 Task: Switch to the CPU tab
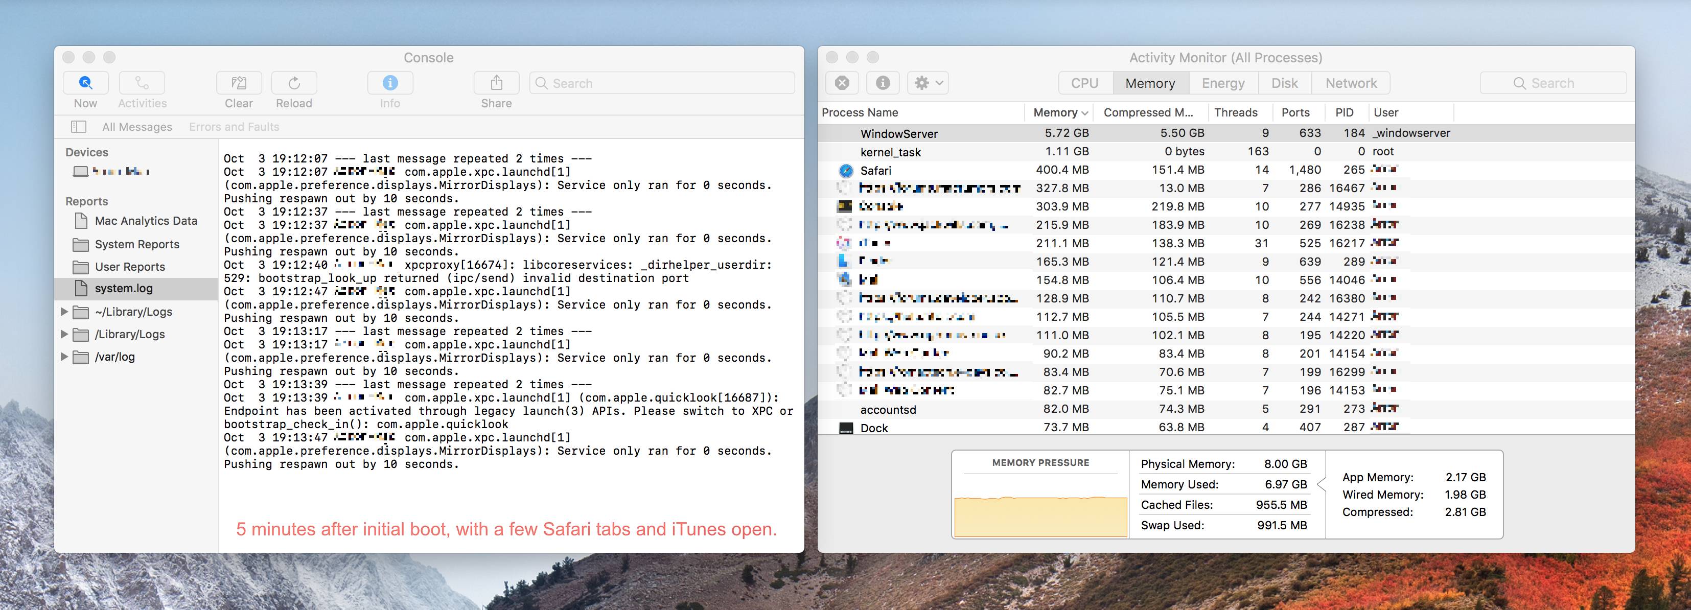tap(1084, 83)
